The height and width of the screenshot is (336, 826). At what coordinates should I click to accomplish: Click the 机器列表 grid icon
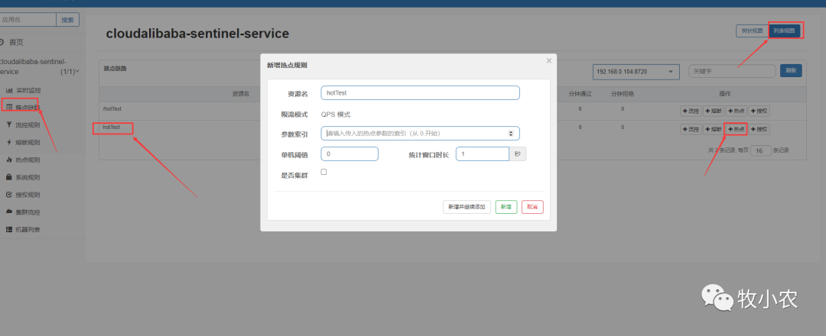9,230
